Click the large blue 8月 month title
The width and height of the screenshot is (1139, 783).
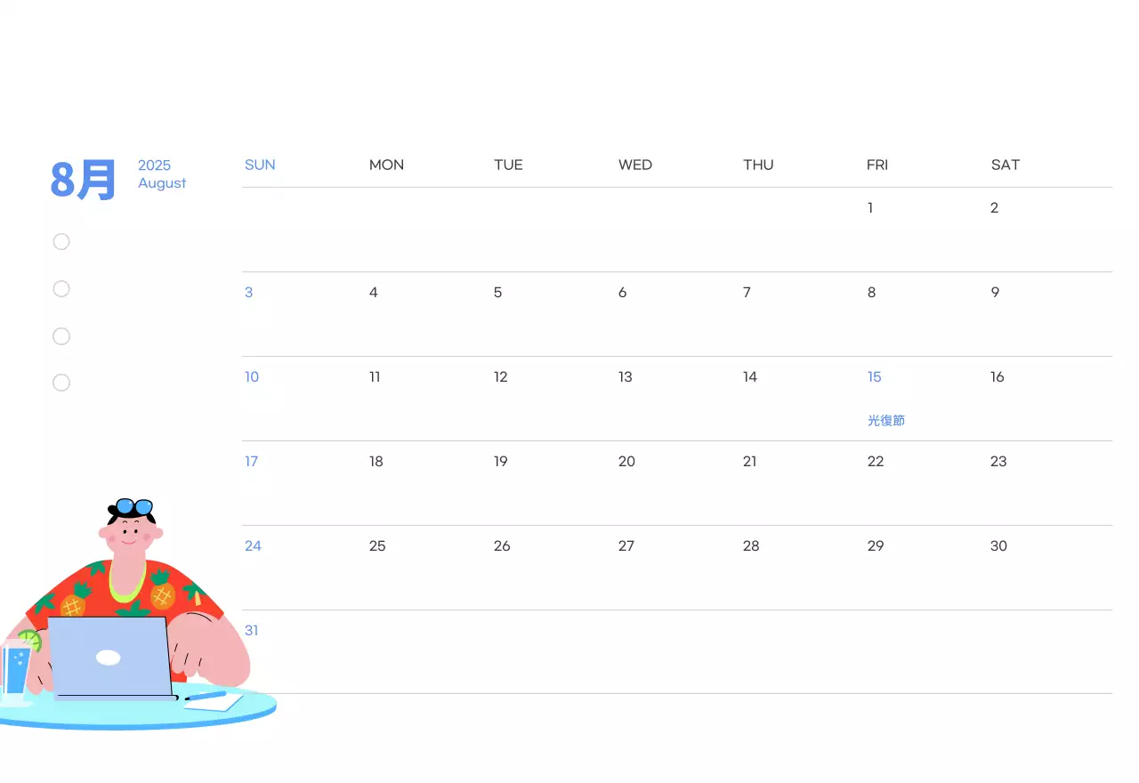[84, 179]
